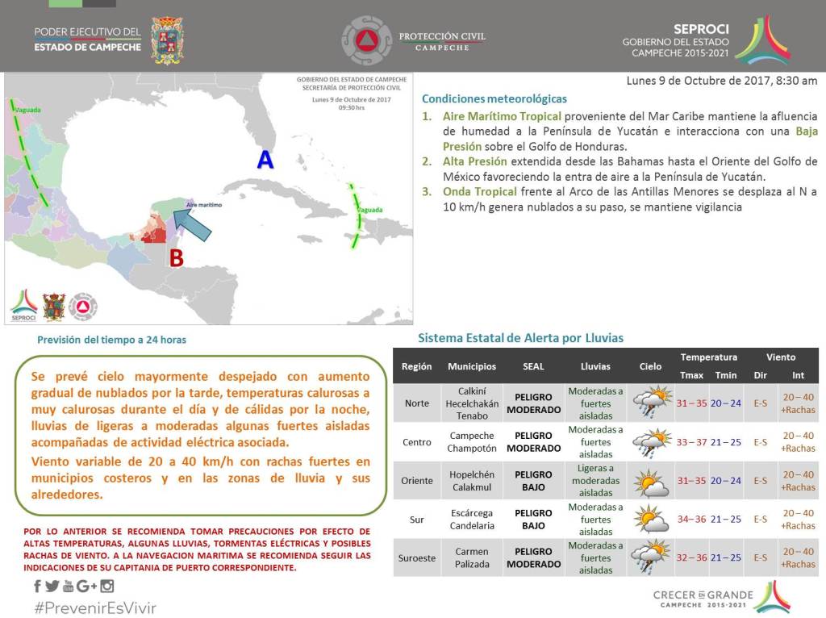
Task: Click the Carmen Palizada municipios cell
Action: point(472,557)
